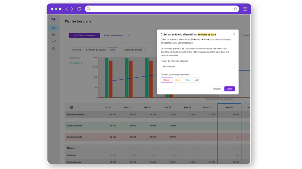This screenshot has width=302, height=169.
Task: Click the app logo in the sidebar
Action: [x=53, y=19]
